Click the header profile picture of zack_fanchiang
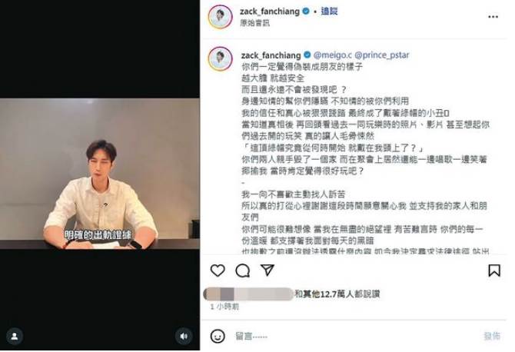Viewport: 515px width, 352px height. pyautogui.click(x=220, y=16)
